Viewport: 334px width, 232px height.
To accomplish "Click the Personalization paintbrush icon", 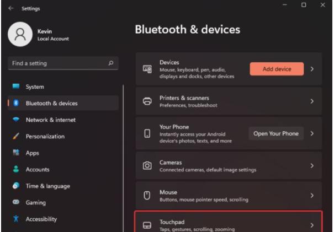I will click(16, 136).
